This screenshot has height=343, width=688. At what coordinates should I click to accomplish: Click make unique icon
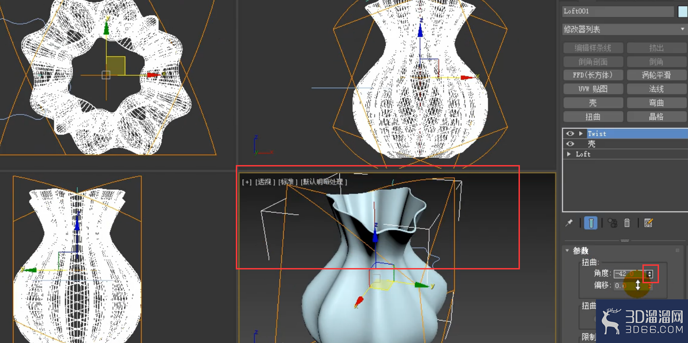coord(612,223)
